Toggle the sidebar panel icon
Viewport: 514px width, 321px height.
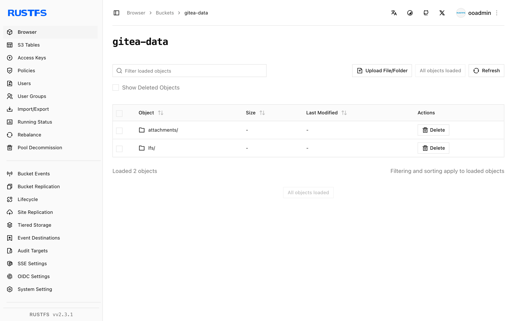pos(116,13)
